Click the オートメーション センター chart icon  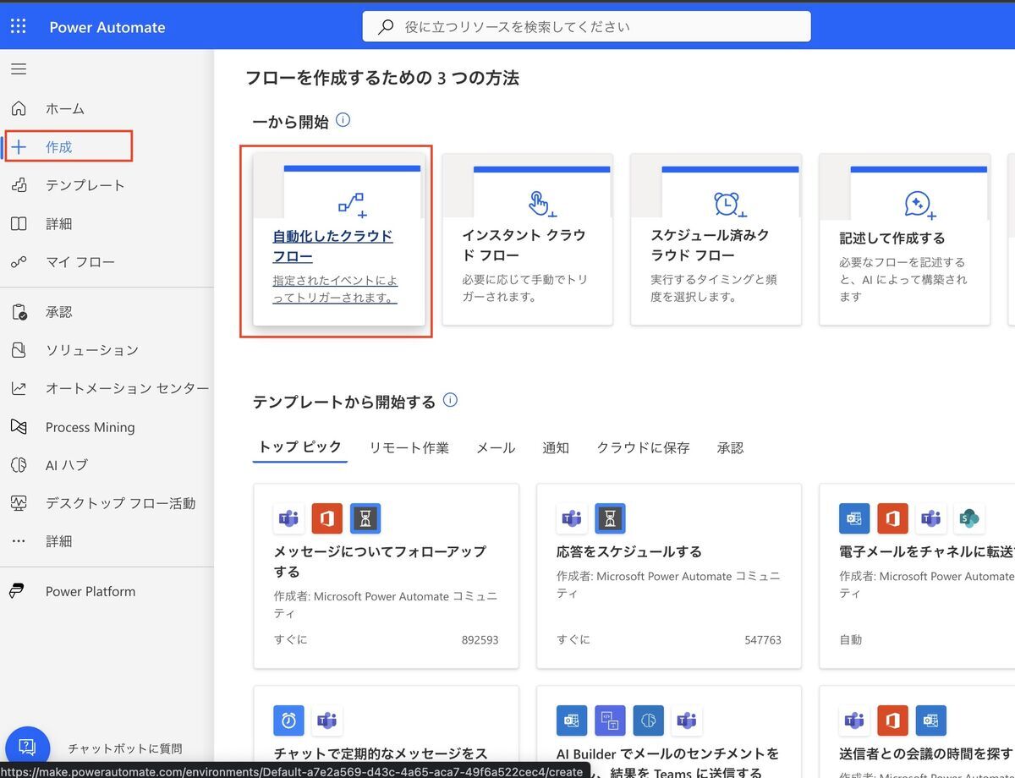click(19, 388)
